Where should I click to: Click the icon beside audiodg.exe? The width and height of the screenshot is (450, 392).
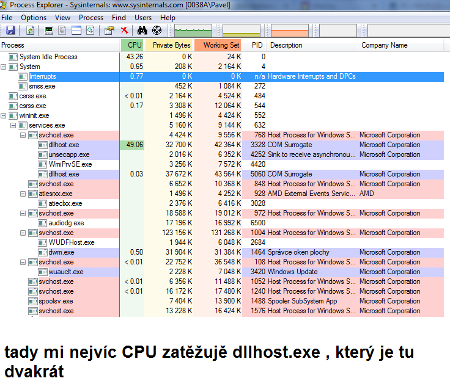point(42,223)
